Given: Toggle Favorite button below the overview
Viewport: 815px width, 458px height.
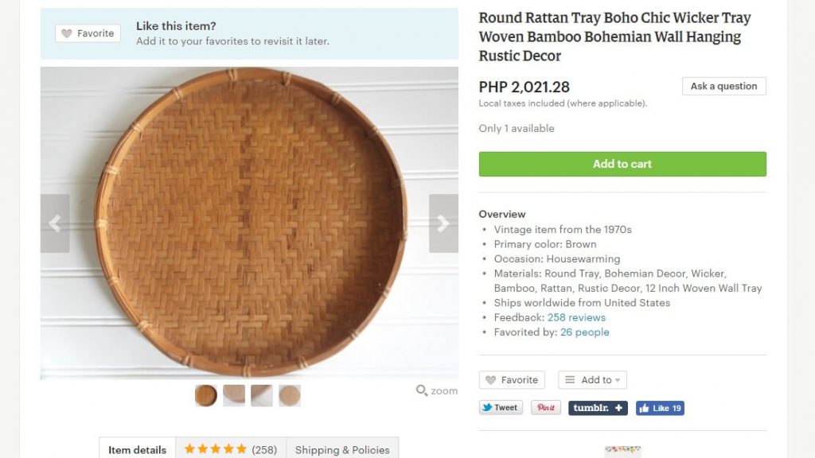Looking at the screenshot, I should [512, 379].
